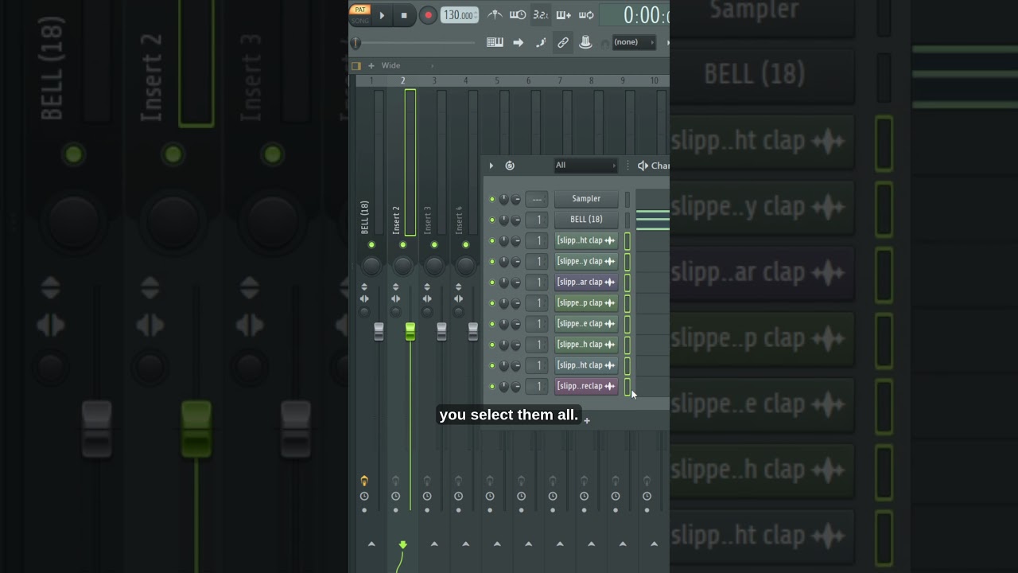
Task: Click the send arrow under BELL (18) track
Action: (371, 544)
